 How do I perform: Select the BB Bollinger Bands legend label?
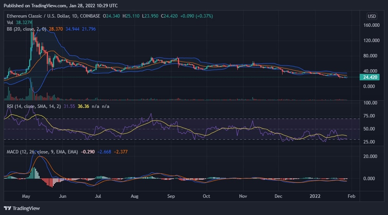coord(24,28)
